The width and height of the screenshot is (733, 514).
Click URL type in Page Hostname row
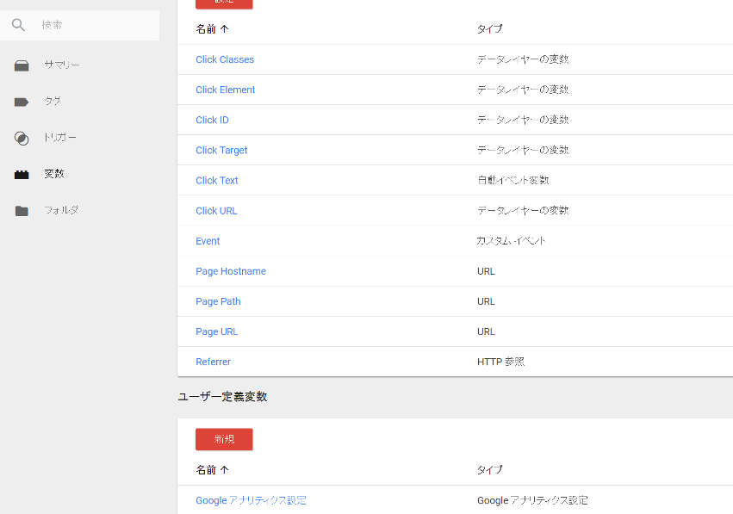coord(486,271)
